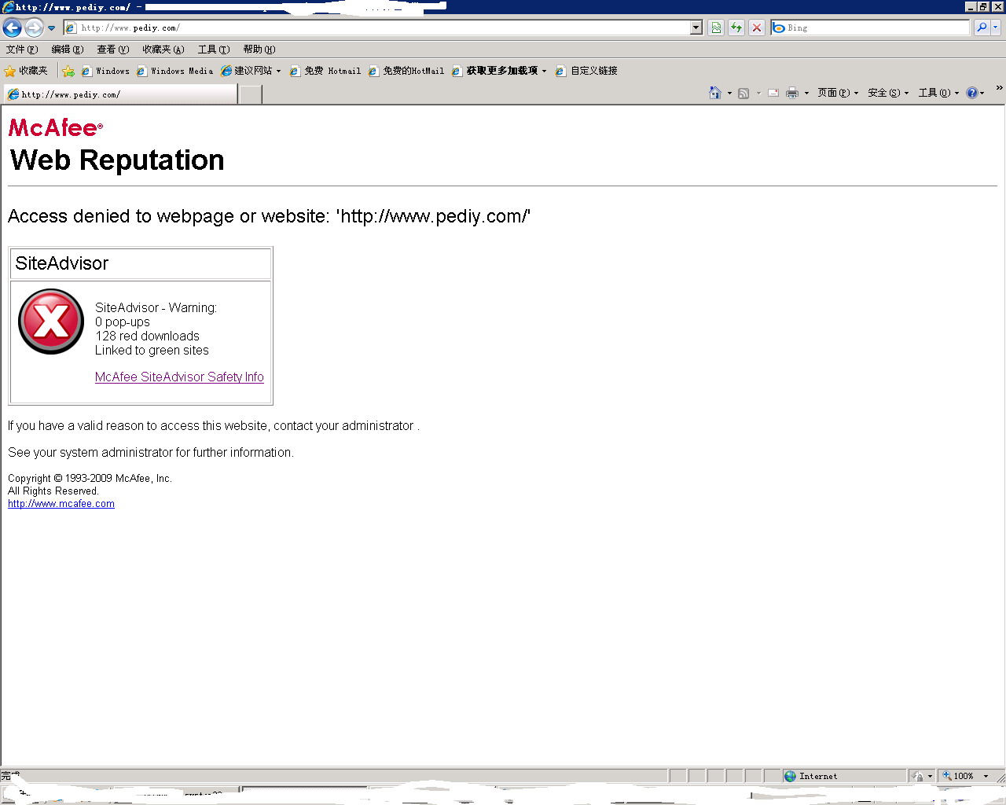Click the Print icon
The height and width of the screenshot is (805, 1006).
(792, 93)
